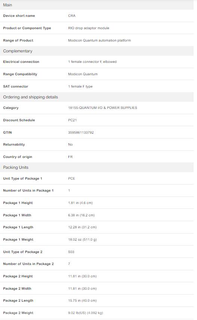This screenshot has height=320, width=197.
Task: Click the Package 2 Length row label
Action: (x=18, y=301)
